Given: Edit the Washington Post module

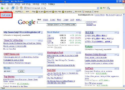Looking at the screenshot, I should pyautogui.click(x=77, y=53).
